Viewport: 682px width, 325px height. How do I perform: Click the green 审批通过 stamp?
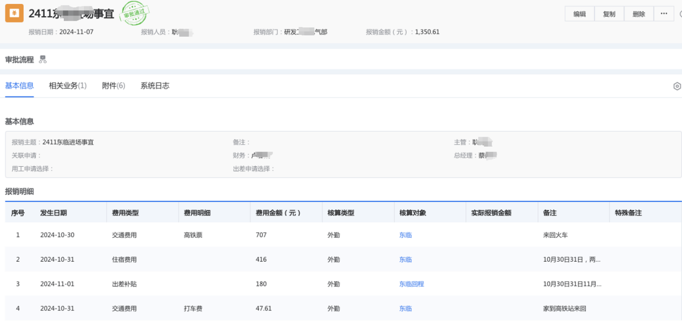(135, 14)
